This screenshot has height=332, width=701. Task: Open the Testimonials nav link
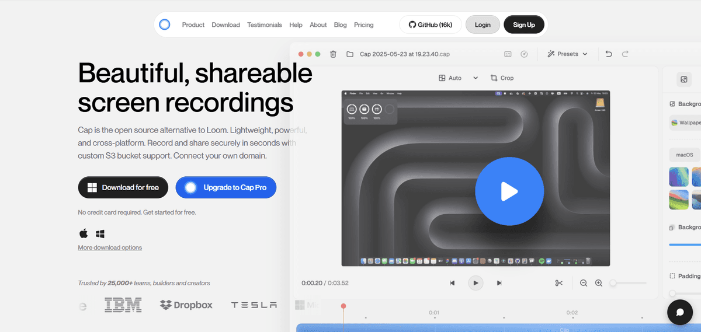[265, 25]
